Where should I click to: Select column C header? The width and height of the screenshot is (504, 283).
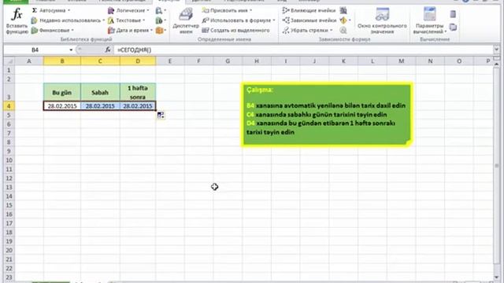tap(100, 61)
